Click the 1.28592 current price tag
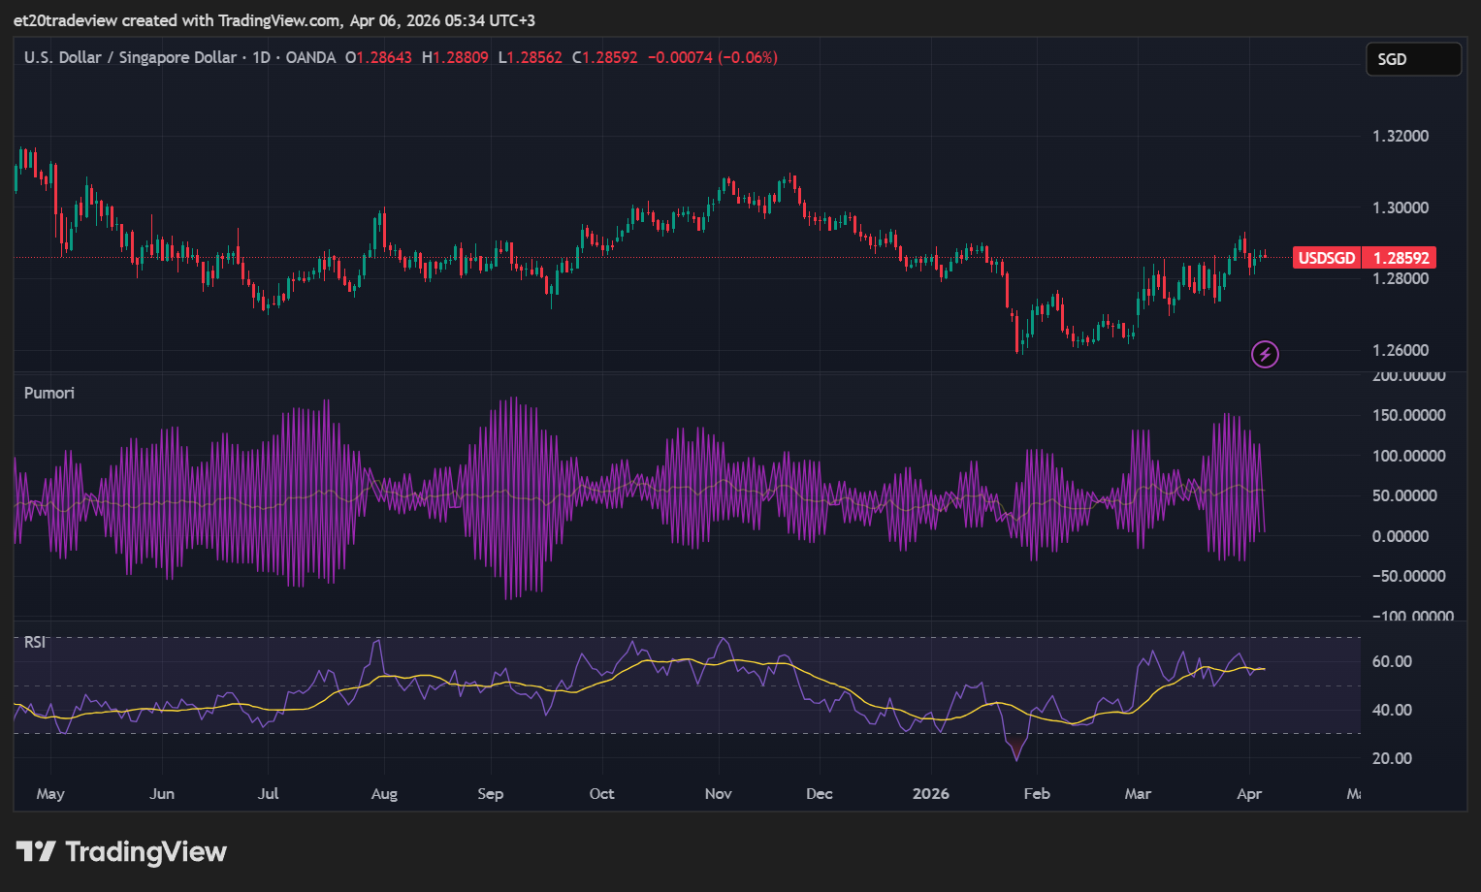 coord(1400,258)
